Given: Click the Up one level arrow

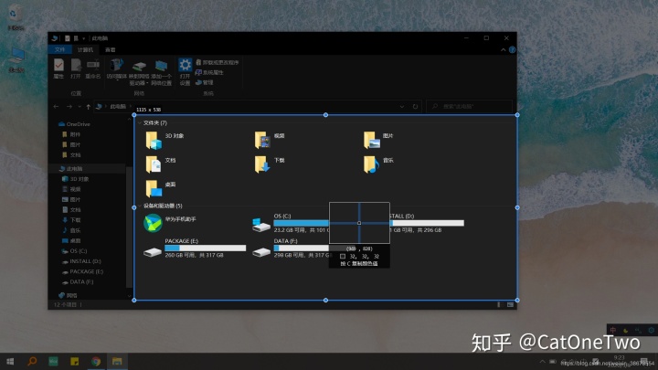Looking at the screenshot, I should pyautogui.click(x=88, y=107).
